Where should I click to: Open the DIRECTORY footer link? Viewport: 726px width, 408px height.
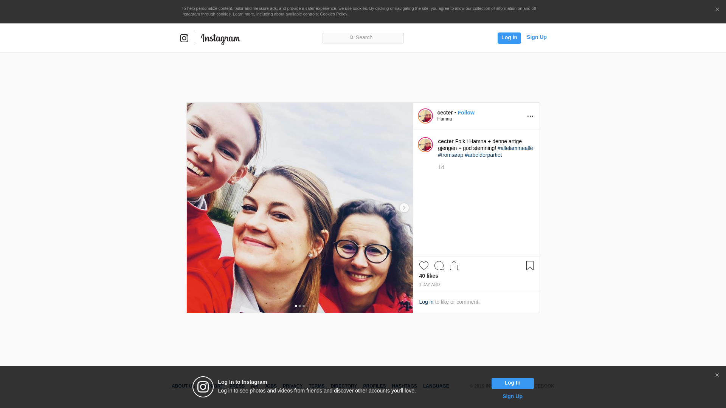[344, 386]
